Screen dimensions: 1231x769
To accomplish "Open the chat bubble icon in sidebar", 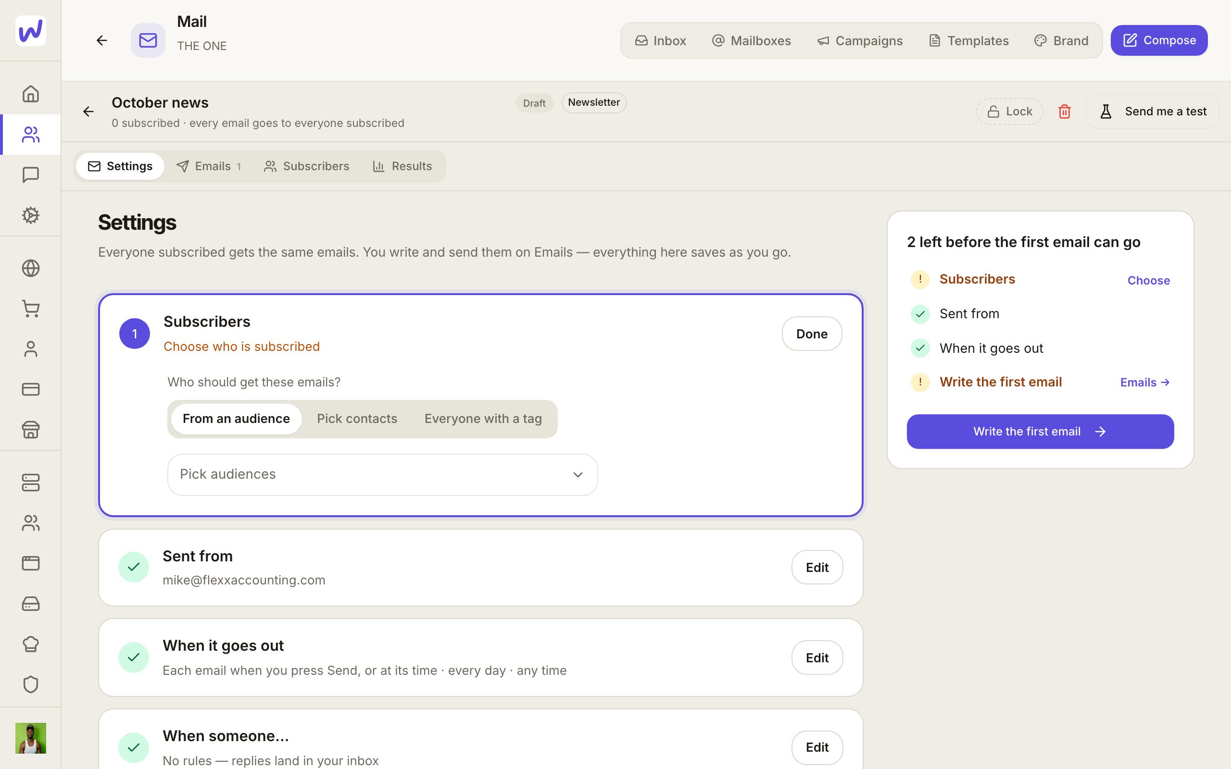I will coord(30,174).
